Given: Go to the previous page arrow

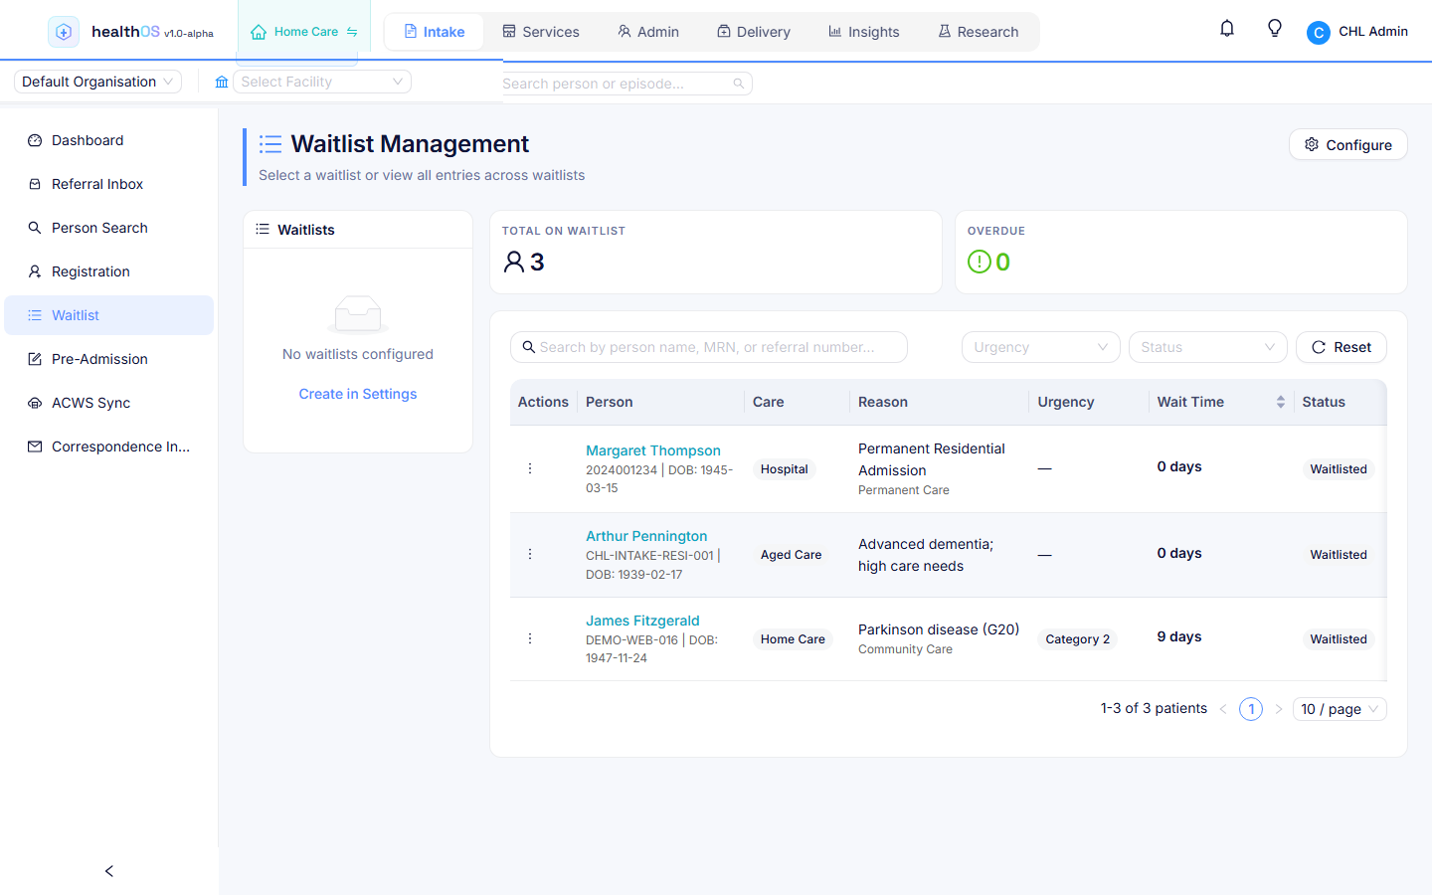Looking at the screenshot, I should (1223, 709).
